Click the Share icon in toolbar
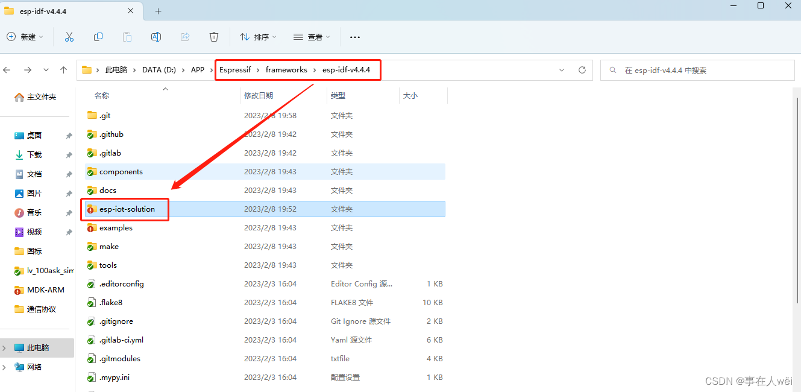This screenshot has width=801, height=392. pyautogui.click(x=185, y=37)
